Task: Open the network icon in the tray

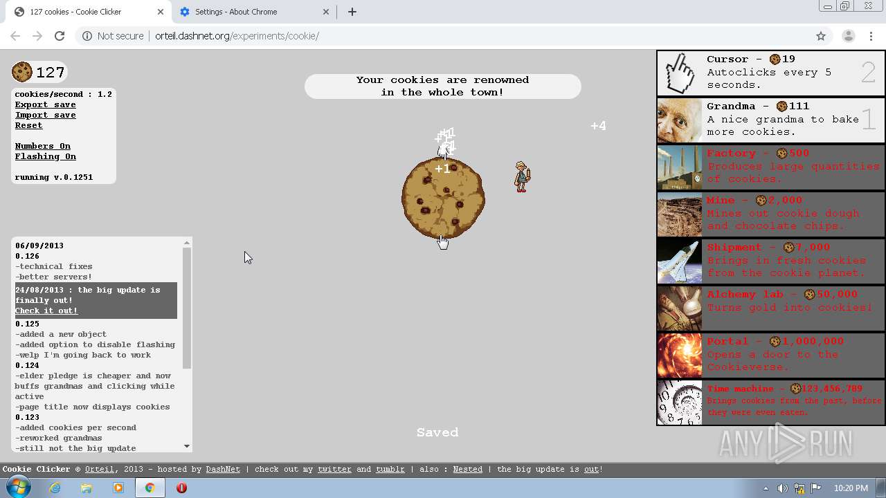Action: pos(799,488)
